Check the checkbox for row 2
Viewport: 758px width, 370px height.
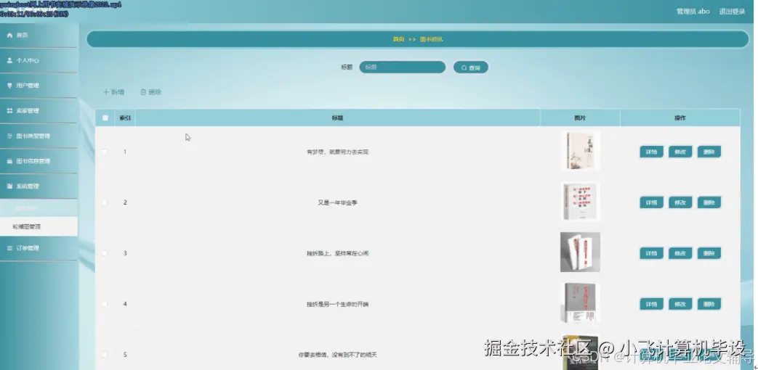tap(105, 202)
